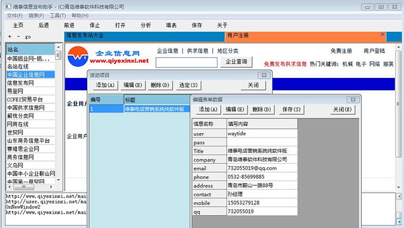Click the 分析 toolbar button
The width and height of the screenshot is (404, 228).
point(145,25)
